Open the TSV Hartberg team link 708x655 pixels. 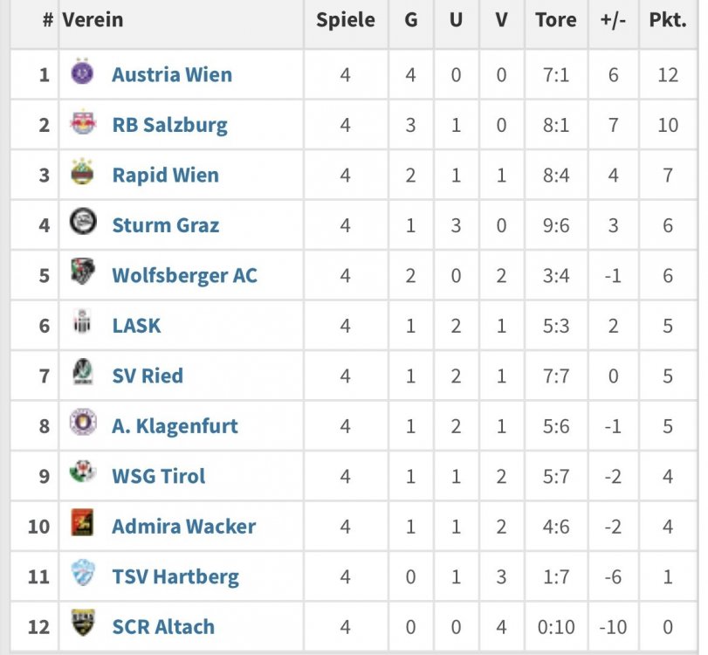(x=175, y=577)
